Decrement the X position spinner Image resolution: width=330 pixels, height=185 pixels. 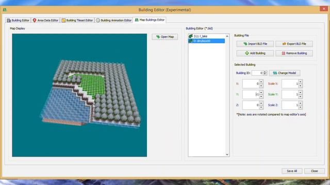coord(261,86)
